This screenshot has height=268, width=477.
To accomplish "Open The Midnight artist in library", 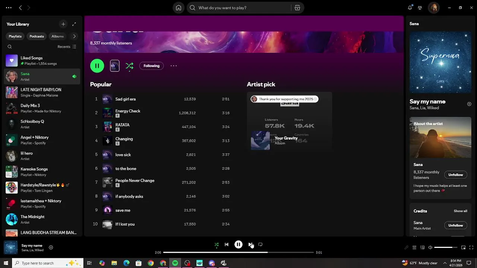I will 42,219.
